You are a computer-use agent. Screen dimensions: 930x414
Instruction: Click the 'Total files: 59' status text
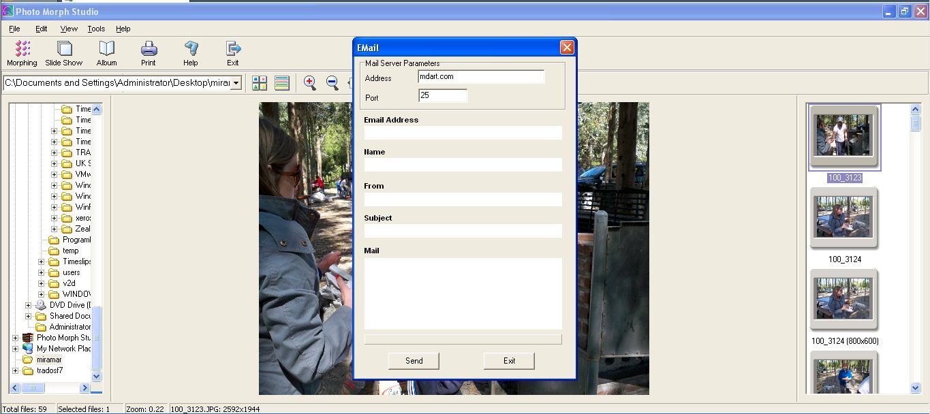(25, 409)
